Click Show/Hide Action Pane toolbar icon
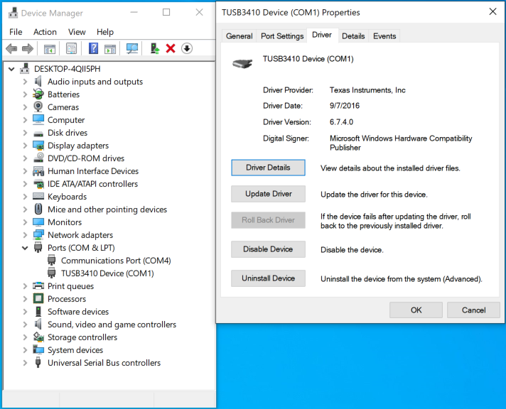 [110, 49]
